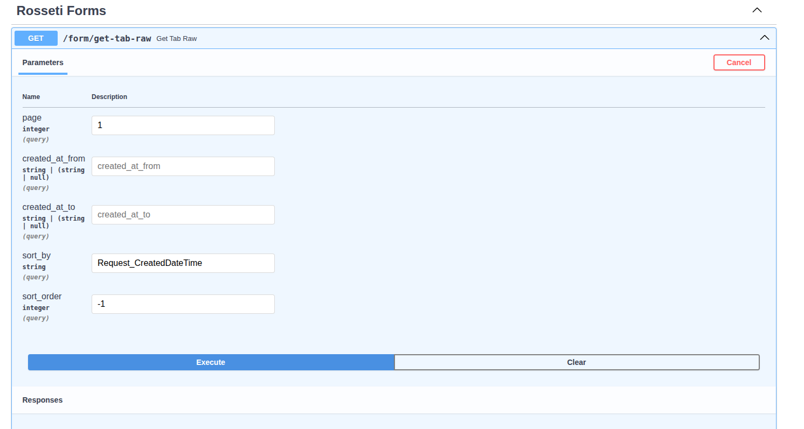This screenshot has height=429, width=804.
Task: Switch to the Parameters tab
Action: point(43,62)
